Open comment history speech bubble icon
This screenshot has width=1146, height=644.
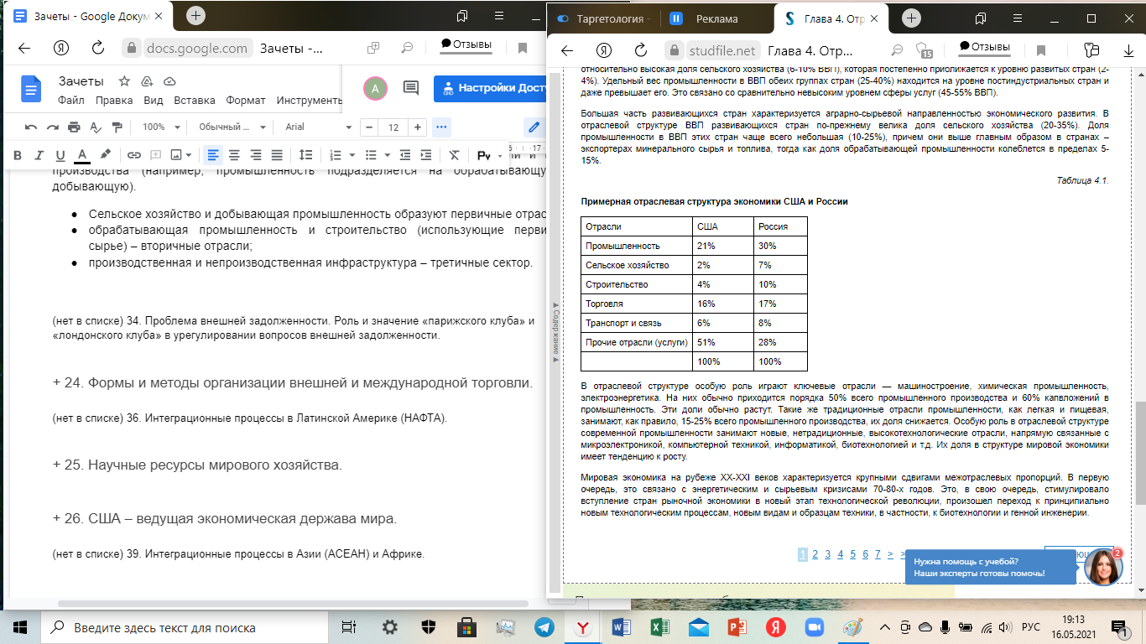click(411, 88)
